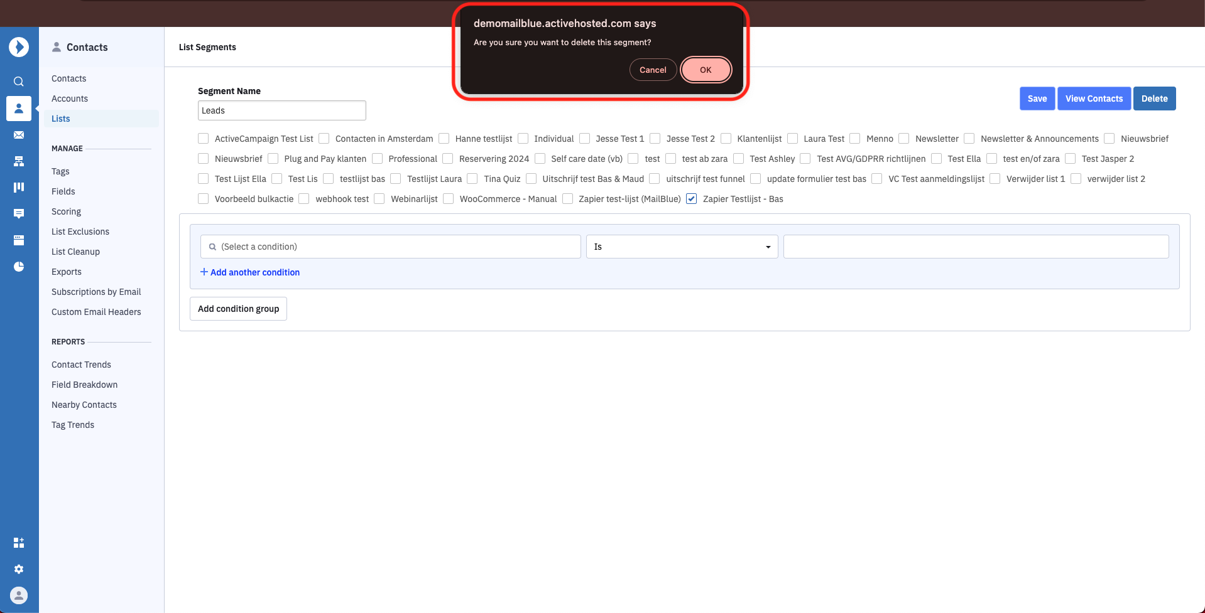Viewport: 1205px width, 613px height.
Task: Confirm deletion with the OK button
Action: [x=706, y=70]
